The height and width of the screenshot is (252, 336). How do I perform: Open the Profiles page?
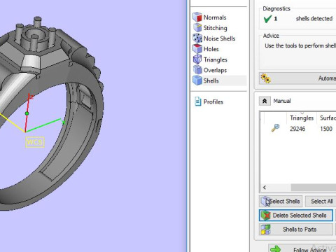(209, 101)
